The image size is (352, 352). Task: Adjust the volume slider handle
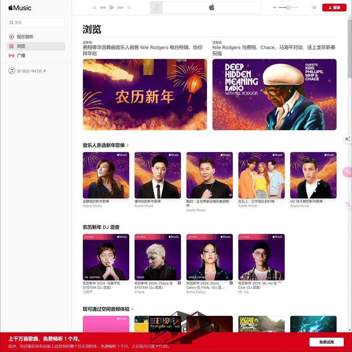click(x=288, y=7)
